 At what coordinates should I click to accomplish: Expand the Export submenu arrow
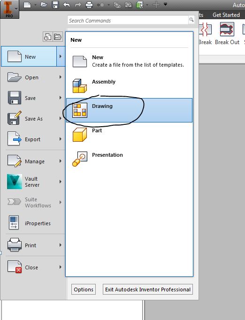tap(61, 139)
